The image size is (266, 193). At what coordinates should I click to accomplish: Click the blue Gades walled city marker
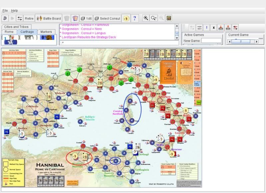point(6,132)
